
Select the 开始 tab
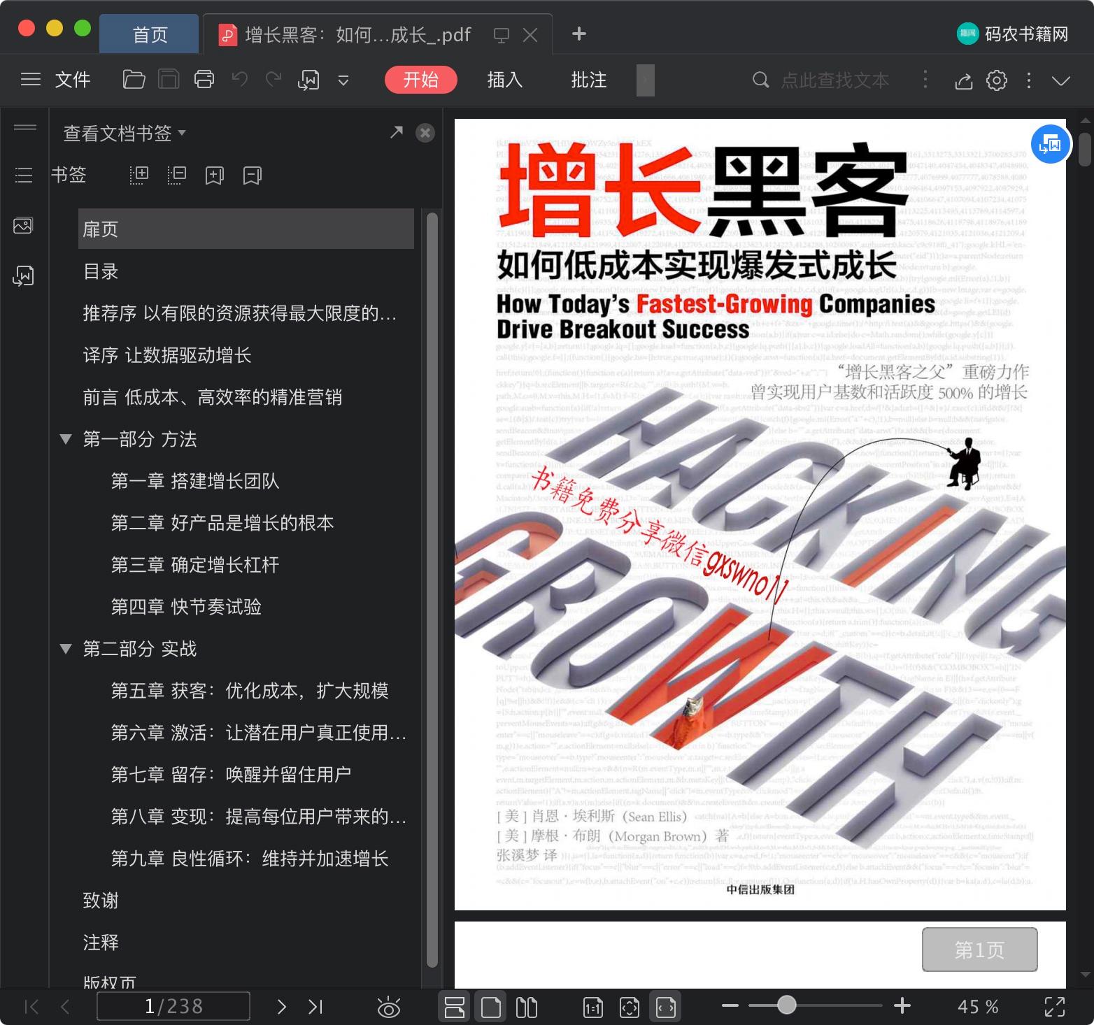[x=421, y=80]
